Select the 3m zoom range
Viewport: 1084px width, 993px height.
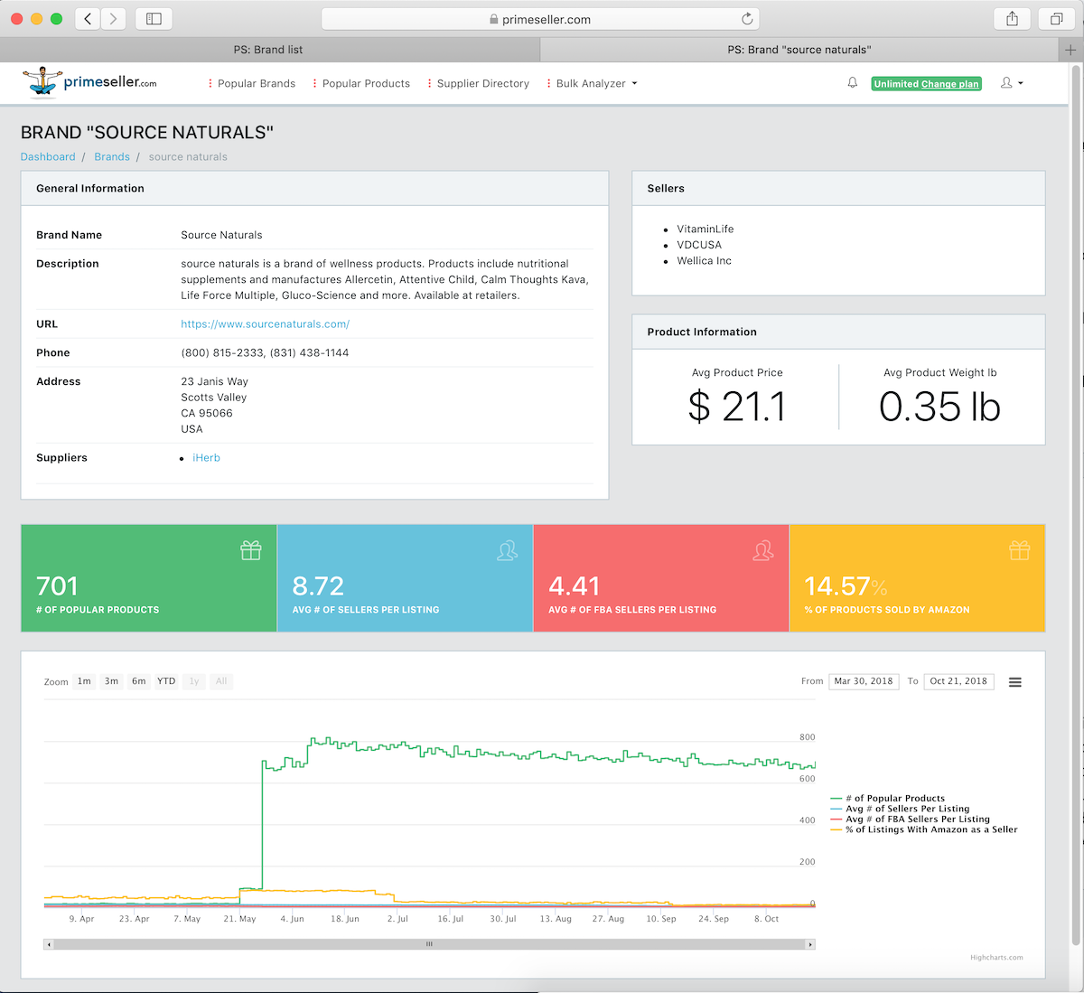point(111,681)
